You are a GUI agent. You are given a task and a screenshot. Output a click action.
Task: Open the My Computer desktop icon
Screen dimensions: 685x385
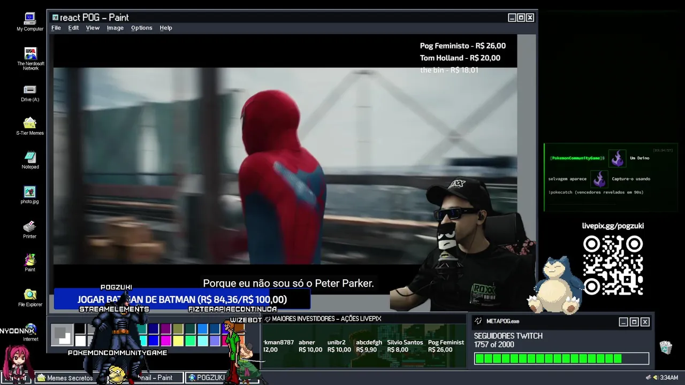coord(30,22)
